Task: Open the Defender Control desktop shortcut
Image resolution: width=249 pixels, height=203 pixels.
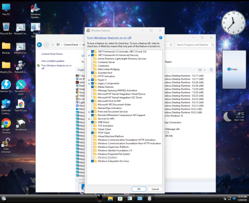Action: click(6, 107)
